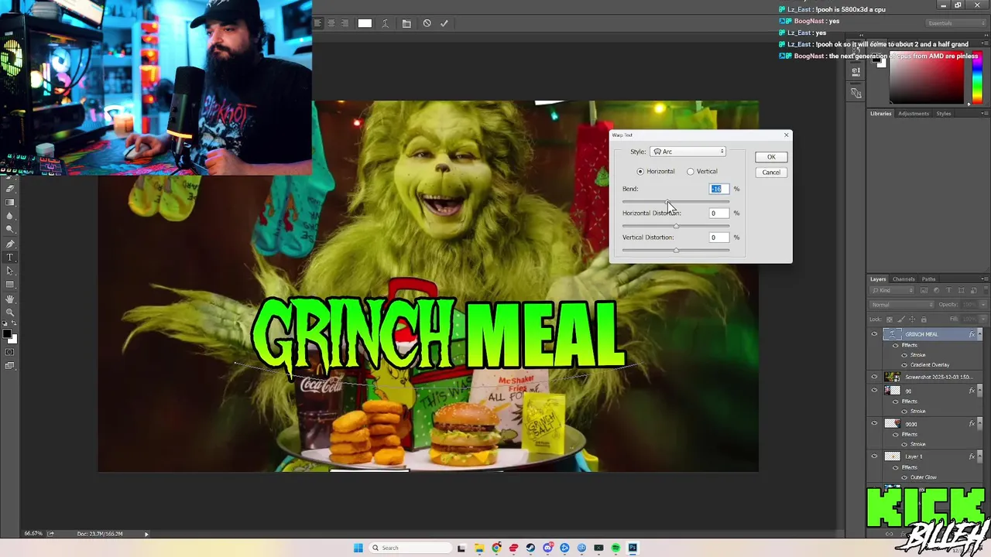Click the pixel layer filter icon

coord(924,290)
